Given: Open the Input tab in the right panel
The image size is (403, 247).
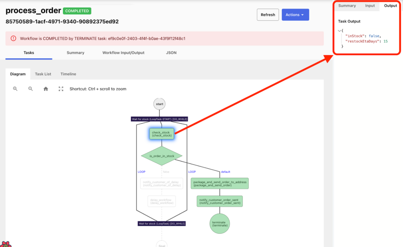Looking at the screenshot, I should [x=370, y=6].
